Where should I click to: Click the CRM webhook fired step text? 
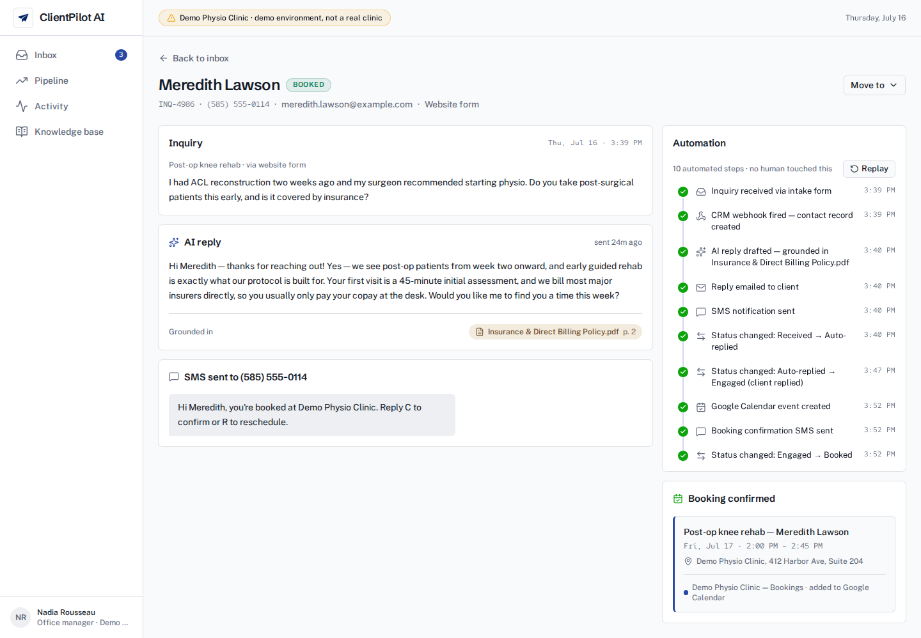click(782, 221)
